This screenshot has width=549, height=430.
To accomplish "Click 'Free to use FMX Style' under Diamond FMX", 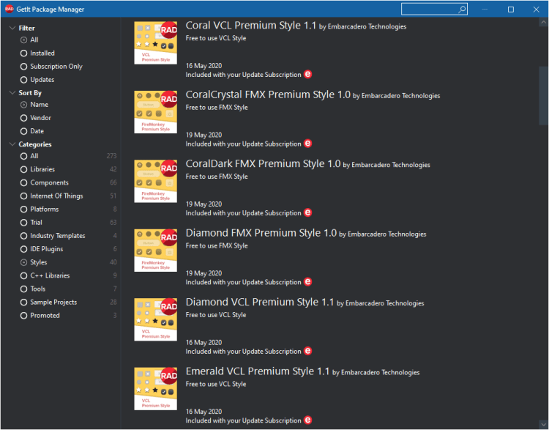I will 217,246.
